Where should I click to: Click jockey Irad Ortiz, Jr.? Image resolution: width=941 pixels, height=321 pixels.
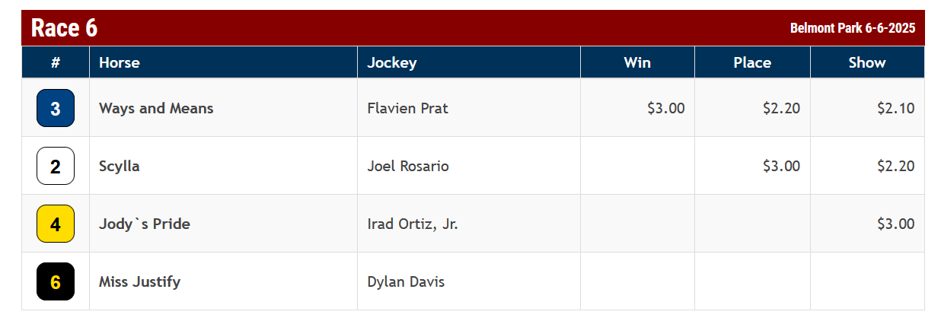click(x=413, y=224)
